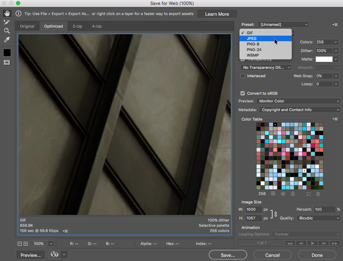This screenshot has height=261, width=343.
Task: Uncheck Convert to sRGB
Action: 243,93
